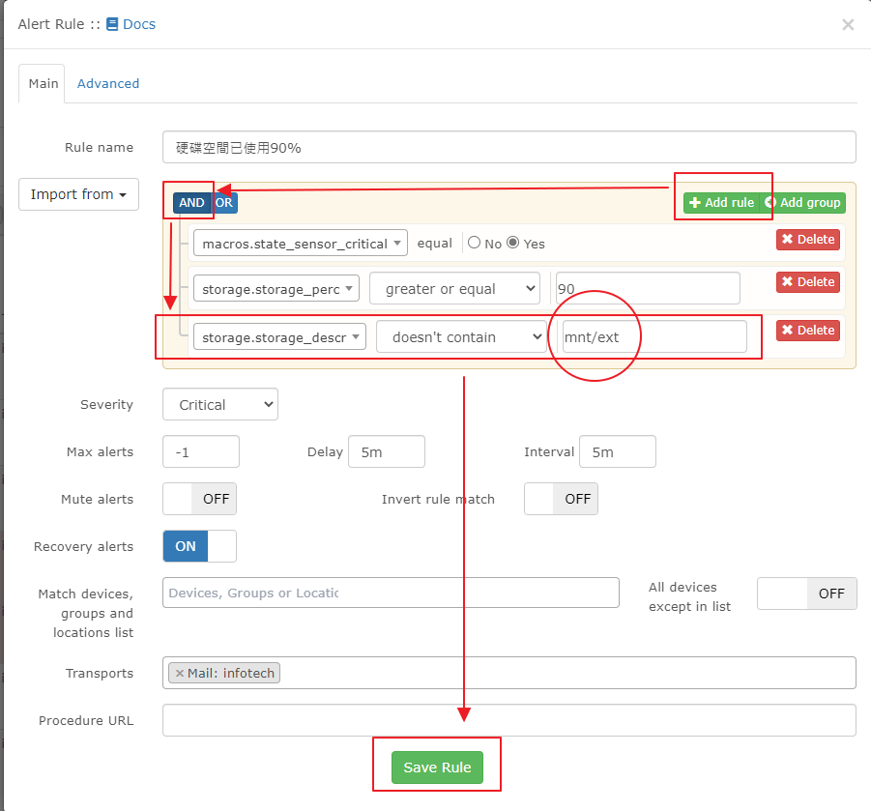Click the Transports selection field

tap(508, 673)
